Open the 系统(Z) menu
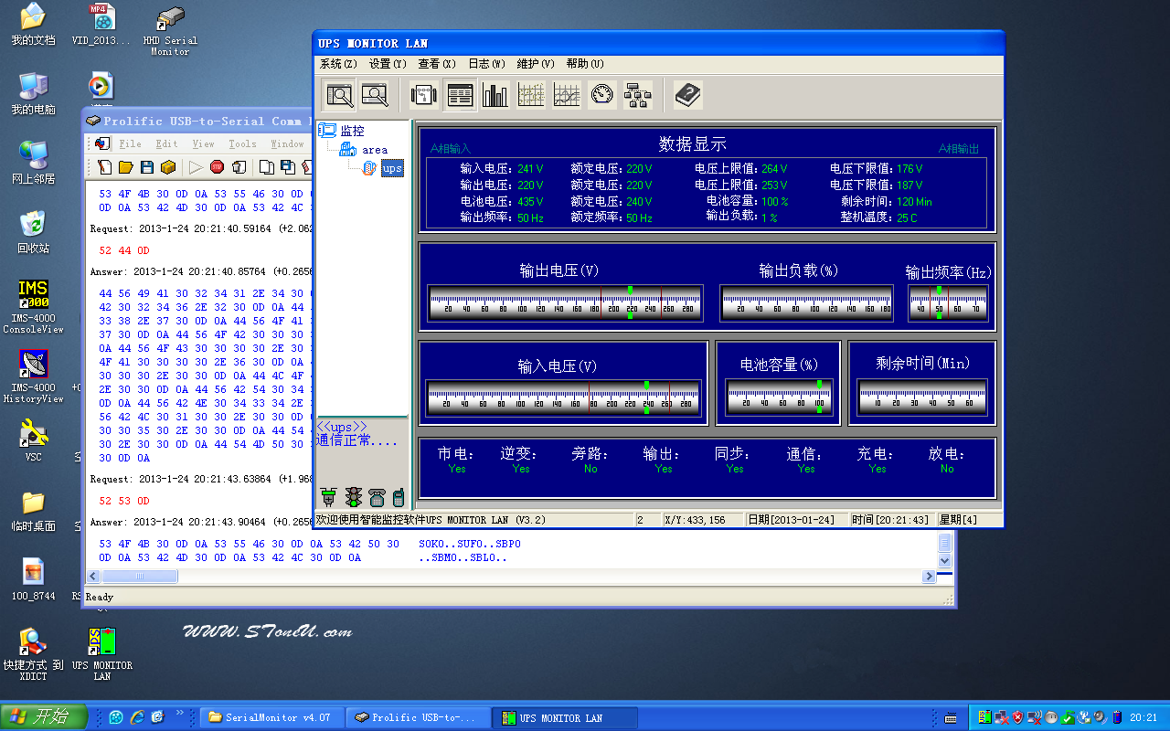Image resolution: width=1170 pixels, height=731 pixels. coord(337,64)
